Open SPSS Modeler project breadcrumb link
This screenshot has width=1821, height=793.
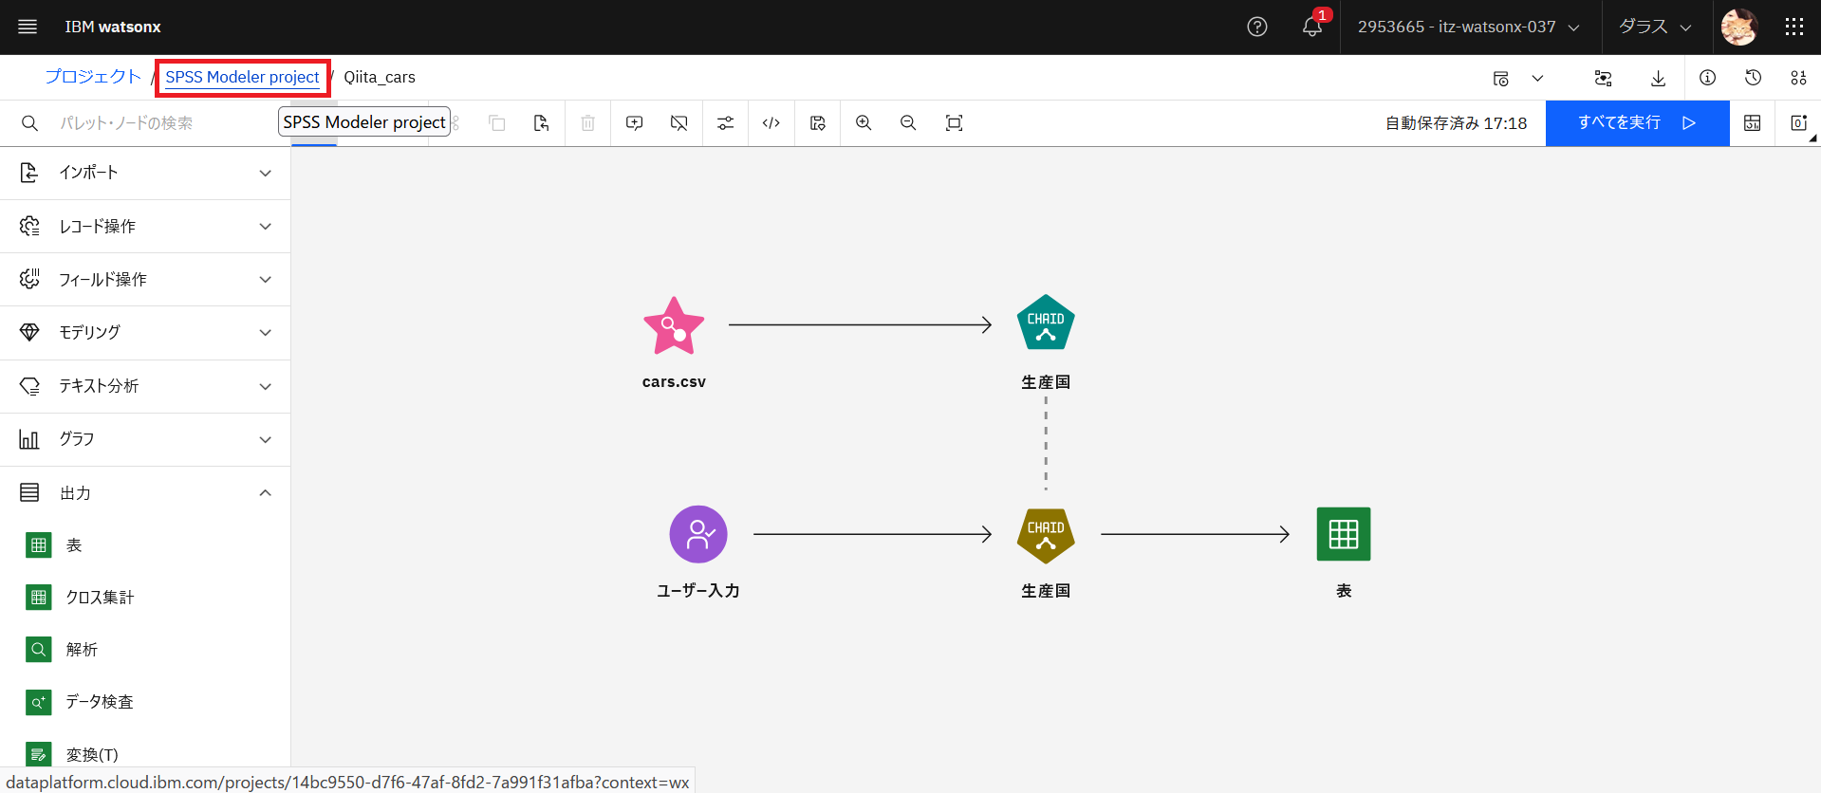click(242, 77)
